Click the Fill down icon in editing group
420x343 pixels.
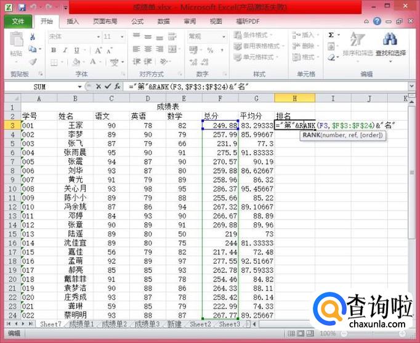click(x=331, y=46)
